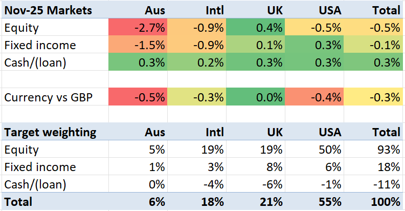Select the Intl header in Markets table
The width and height of the screenshot is (405, 211).
(197, 10)
